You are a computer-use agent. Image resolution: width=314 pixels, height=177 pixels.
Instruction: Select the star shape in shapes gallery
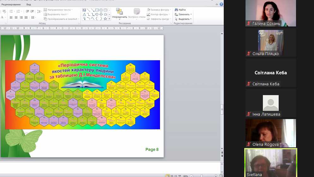[x=105, y=19]
